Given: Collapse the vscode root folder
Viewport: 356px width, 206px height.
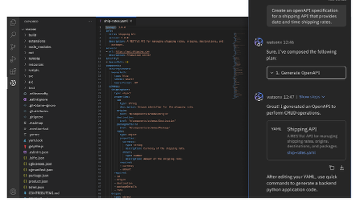Looking at the screenshot, I should coord(30,29).
